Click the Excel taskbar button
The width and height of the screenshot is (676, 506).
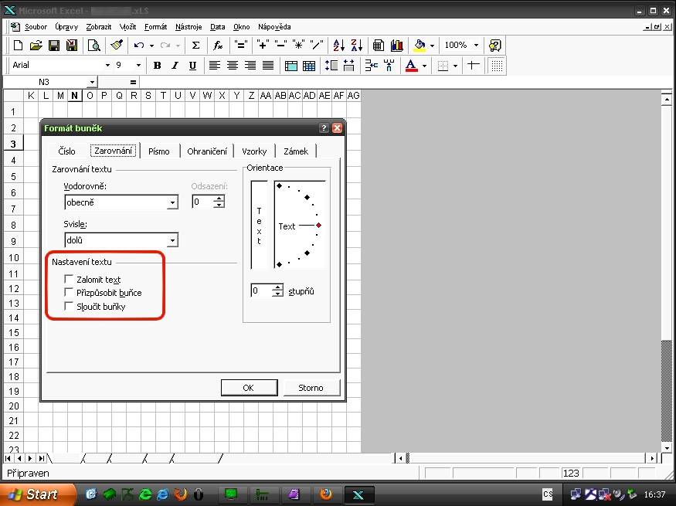point(358,494)
